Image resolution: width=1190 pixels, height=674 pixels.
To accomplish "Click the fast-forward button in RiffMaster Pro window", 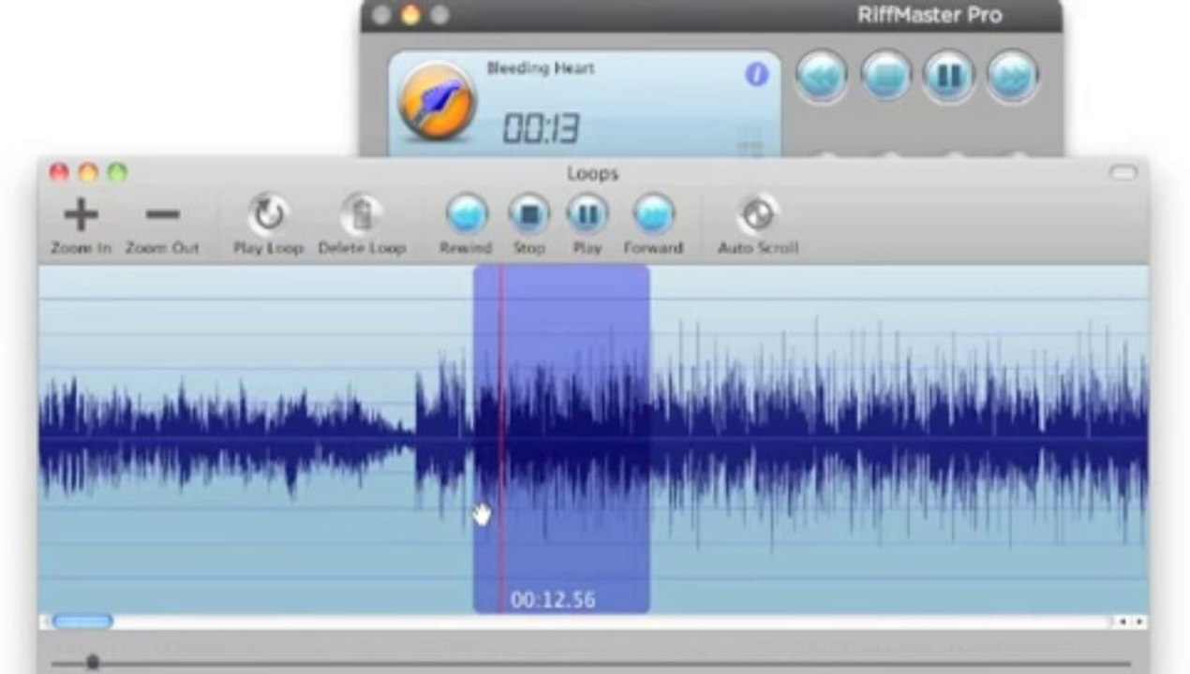I will click(1013, 76).
